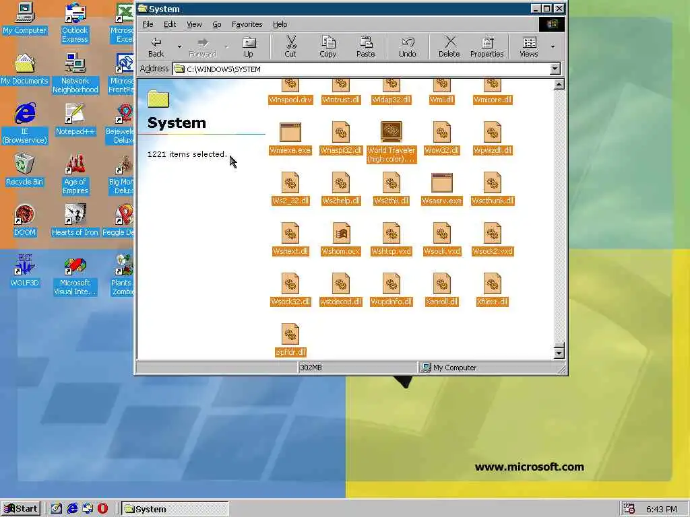Open the Back history dropdown arrow
Viewport: 690px width, 517px height.
click(x=179, y=46)
